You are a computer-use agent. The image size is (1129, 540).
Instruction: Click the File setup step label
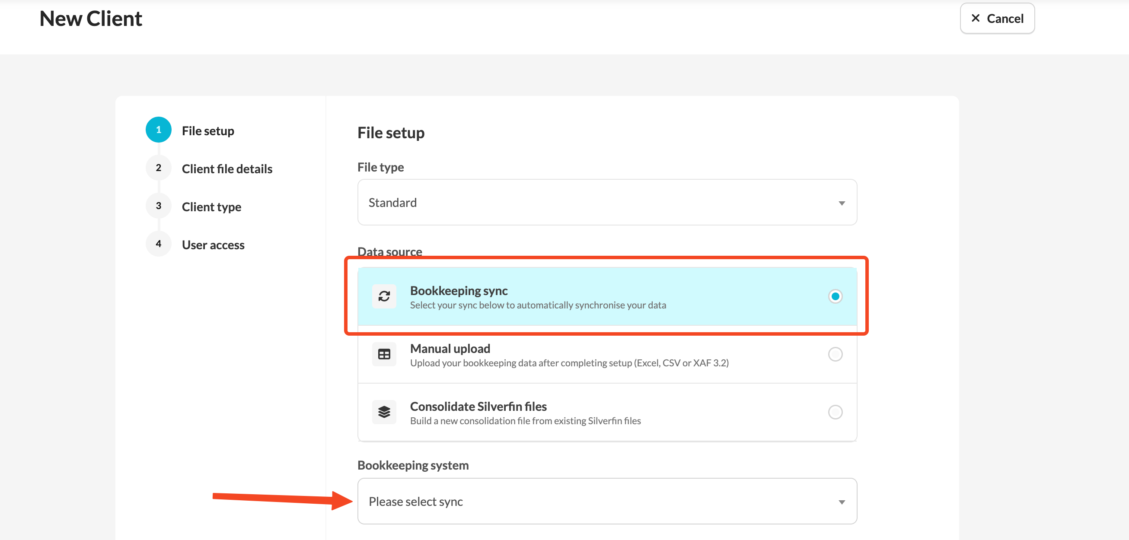[208, 131]
